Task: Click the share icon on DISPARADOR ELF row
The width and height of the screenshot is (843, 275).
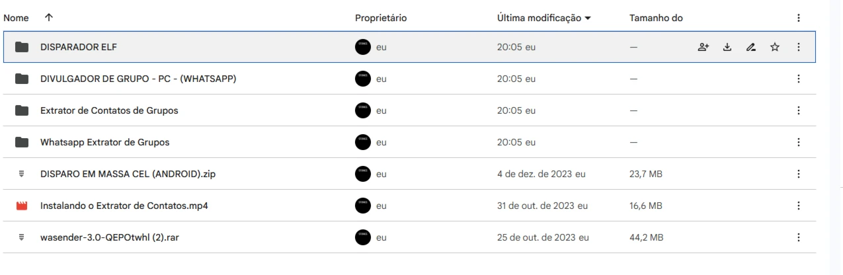Action: [702, 47]
